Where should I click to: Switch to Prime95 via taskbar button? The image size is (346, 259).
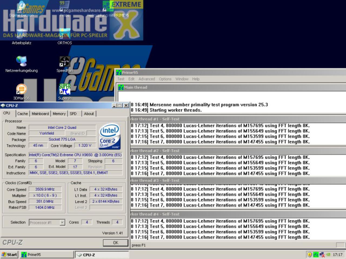47,255
